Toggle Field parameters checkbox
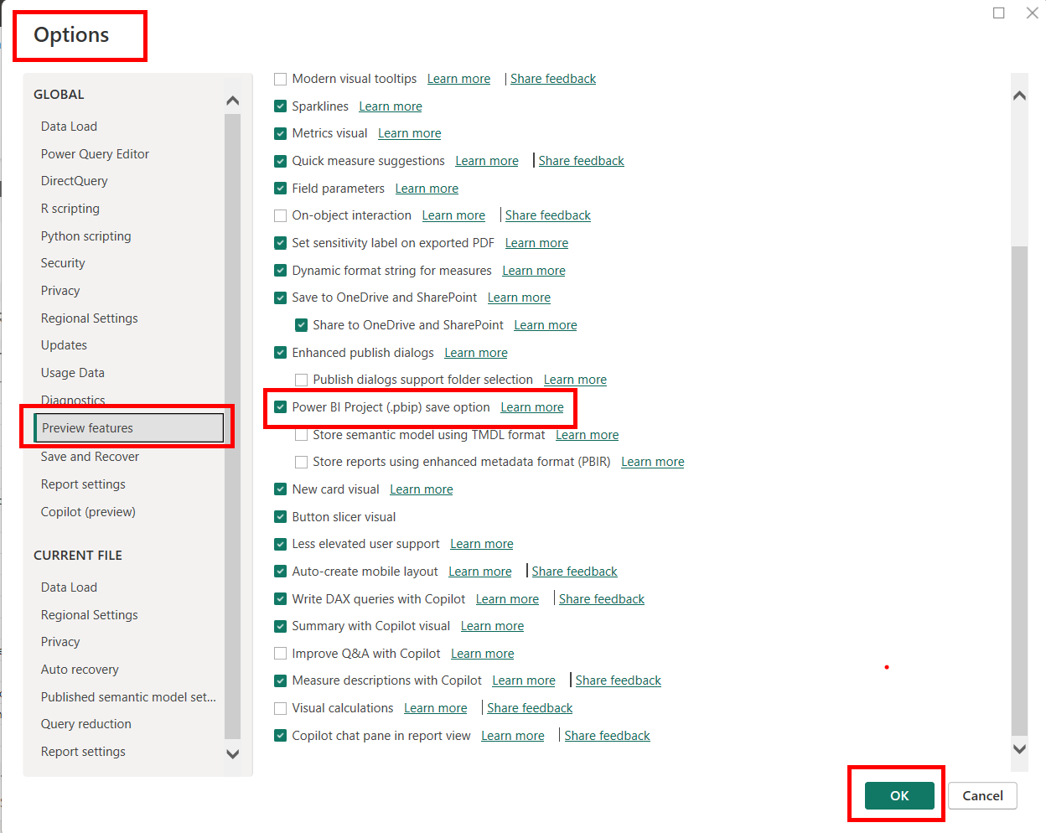This screenshot has width=1046, height=833. 281,189
